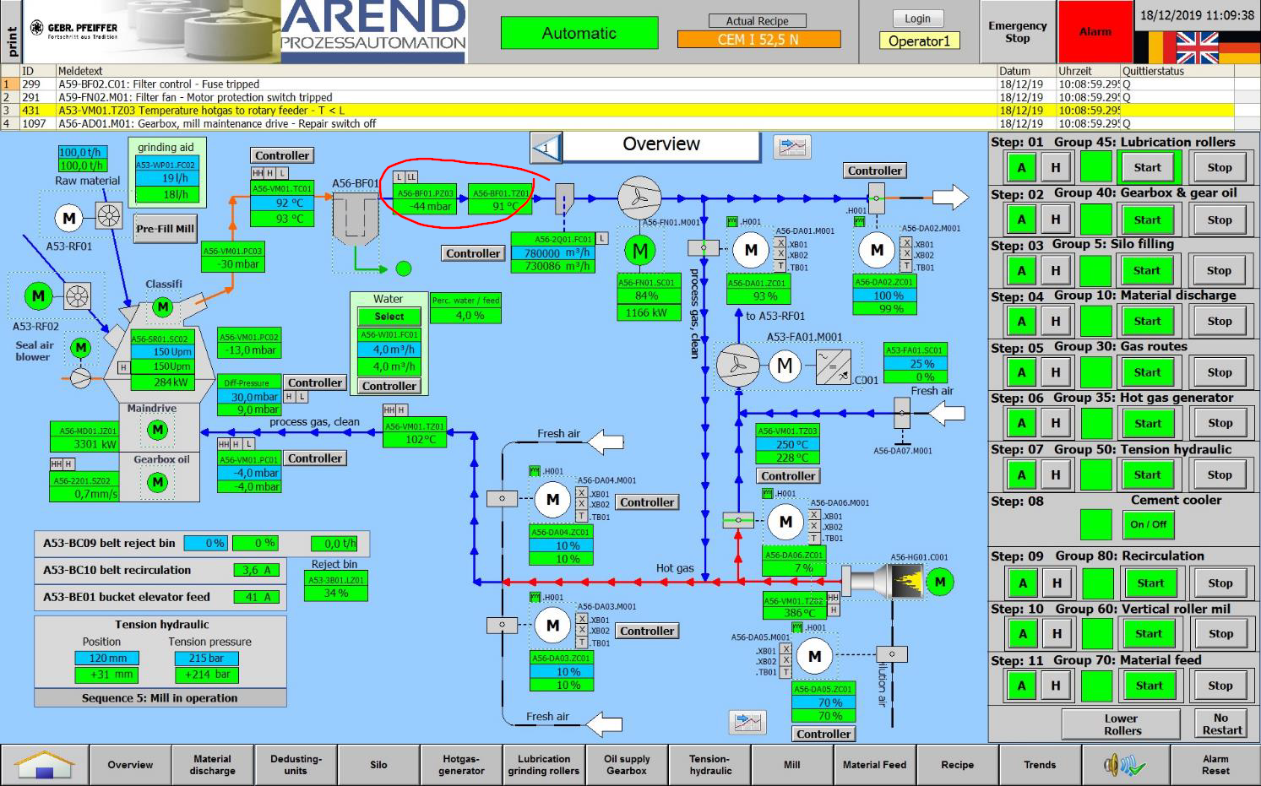1261x786 pixels.
Task: Click the home icon in bottom bar
Action: [x=45, y=765]
